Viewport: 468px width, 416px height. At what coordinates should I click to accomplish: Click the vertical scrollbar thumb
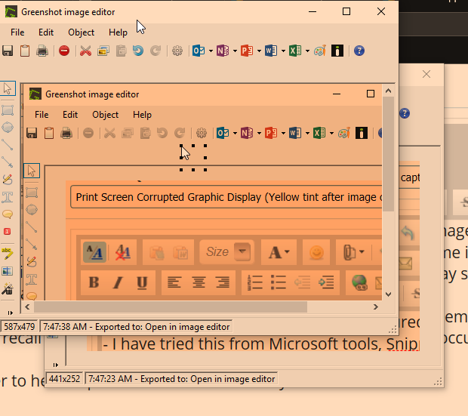(388, 153)
